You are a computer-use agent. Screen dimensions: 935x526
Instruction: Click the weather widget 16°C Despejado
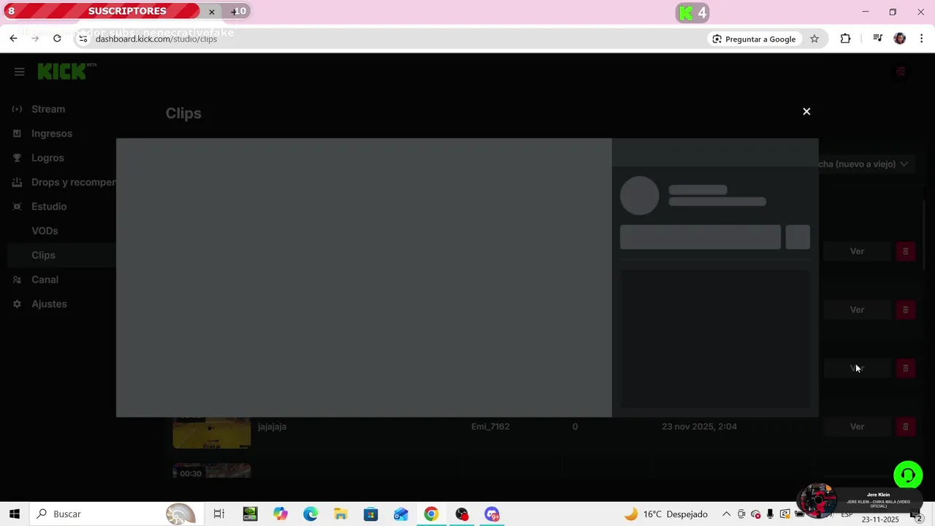pos(665,514)
